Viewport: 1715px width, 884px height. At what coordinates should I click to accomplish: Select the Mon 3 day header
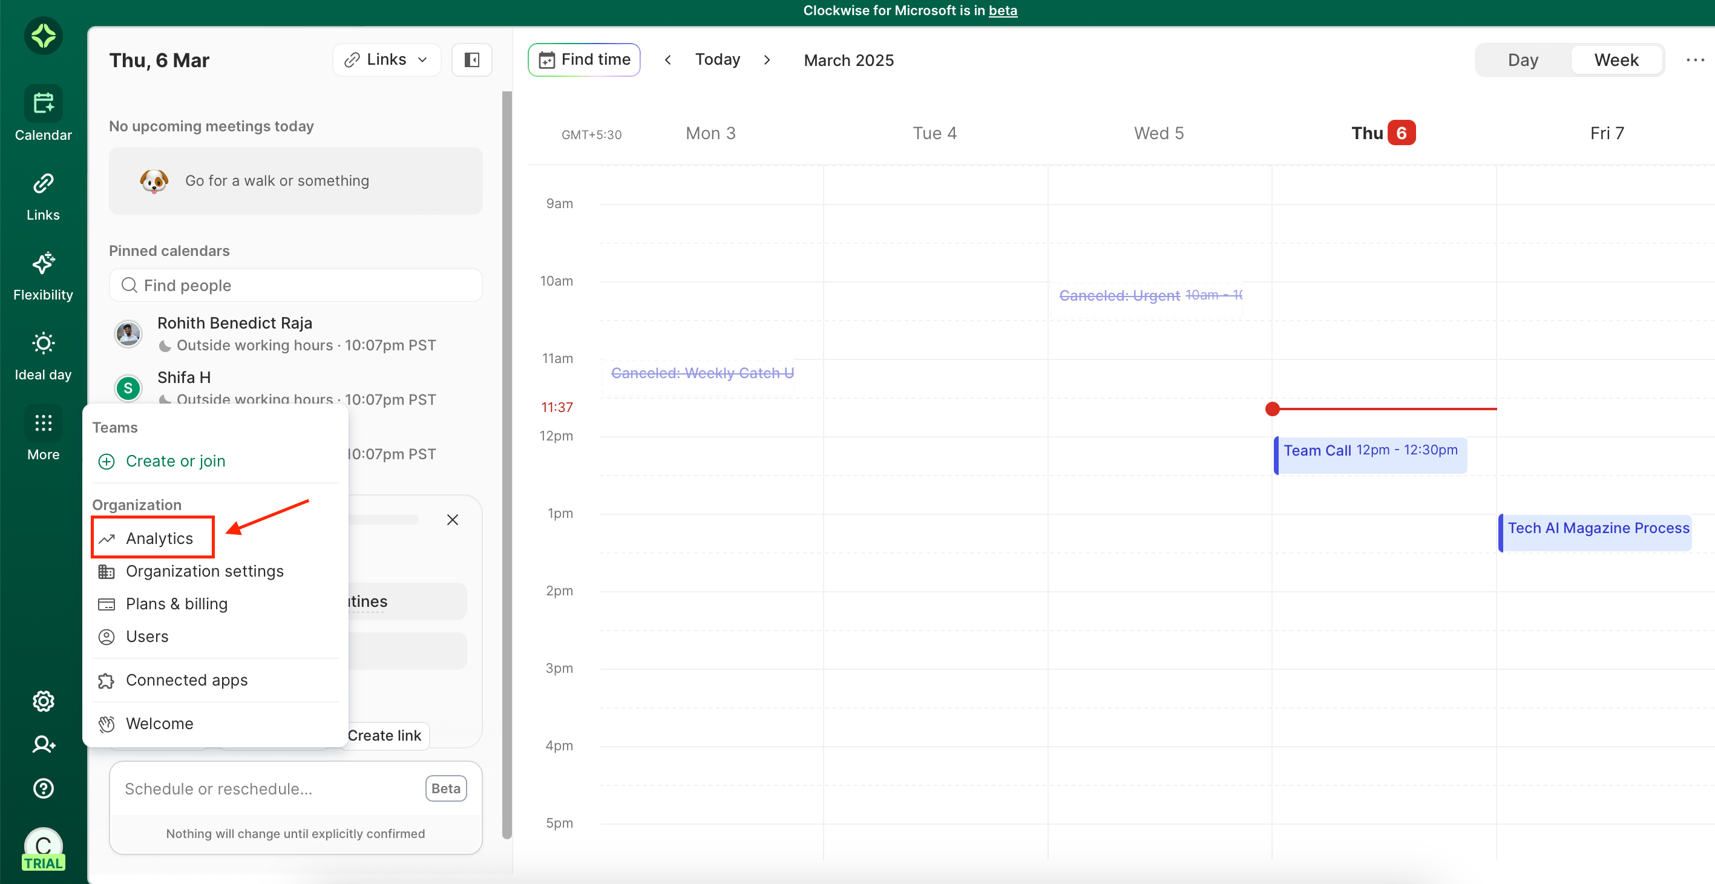pos(710,133)
